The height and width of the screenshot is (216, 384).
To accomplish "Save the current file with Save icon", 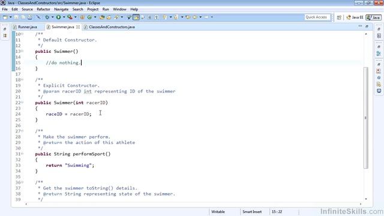I will point(16,17).
